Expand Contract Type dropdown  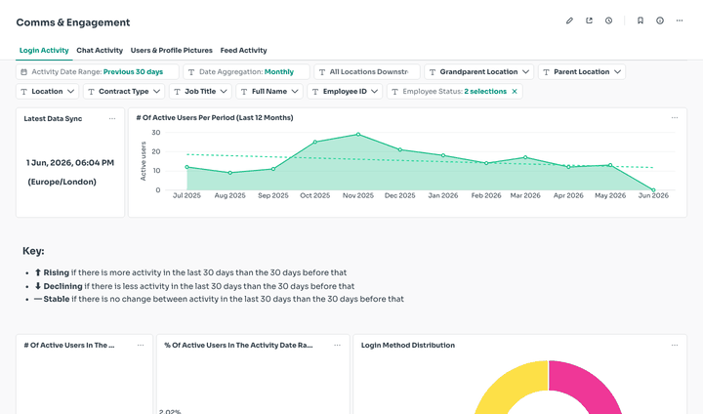[x=124, y=92]
